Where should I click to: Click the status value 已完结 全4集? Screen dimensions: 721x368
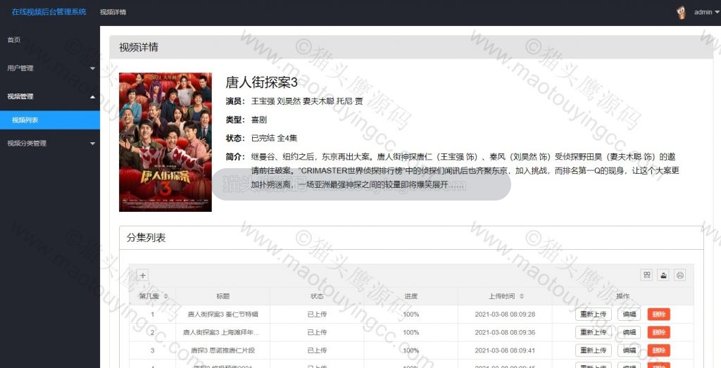point(274,138)
